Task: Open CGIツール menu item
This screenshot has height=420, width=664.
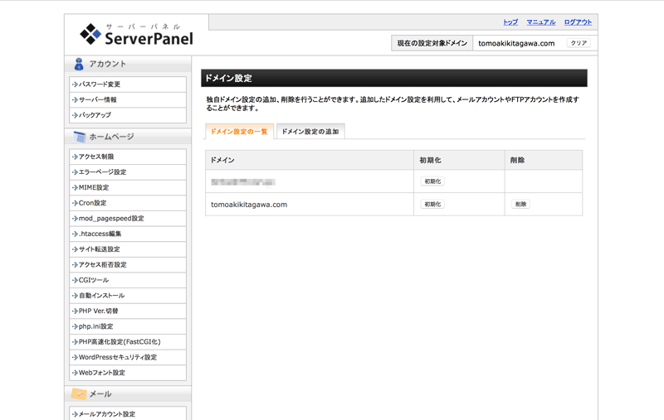Action: tap(128, 280)
